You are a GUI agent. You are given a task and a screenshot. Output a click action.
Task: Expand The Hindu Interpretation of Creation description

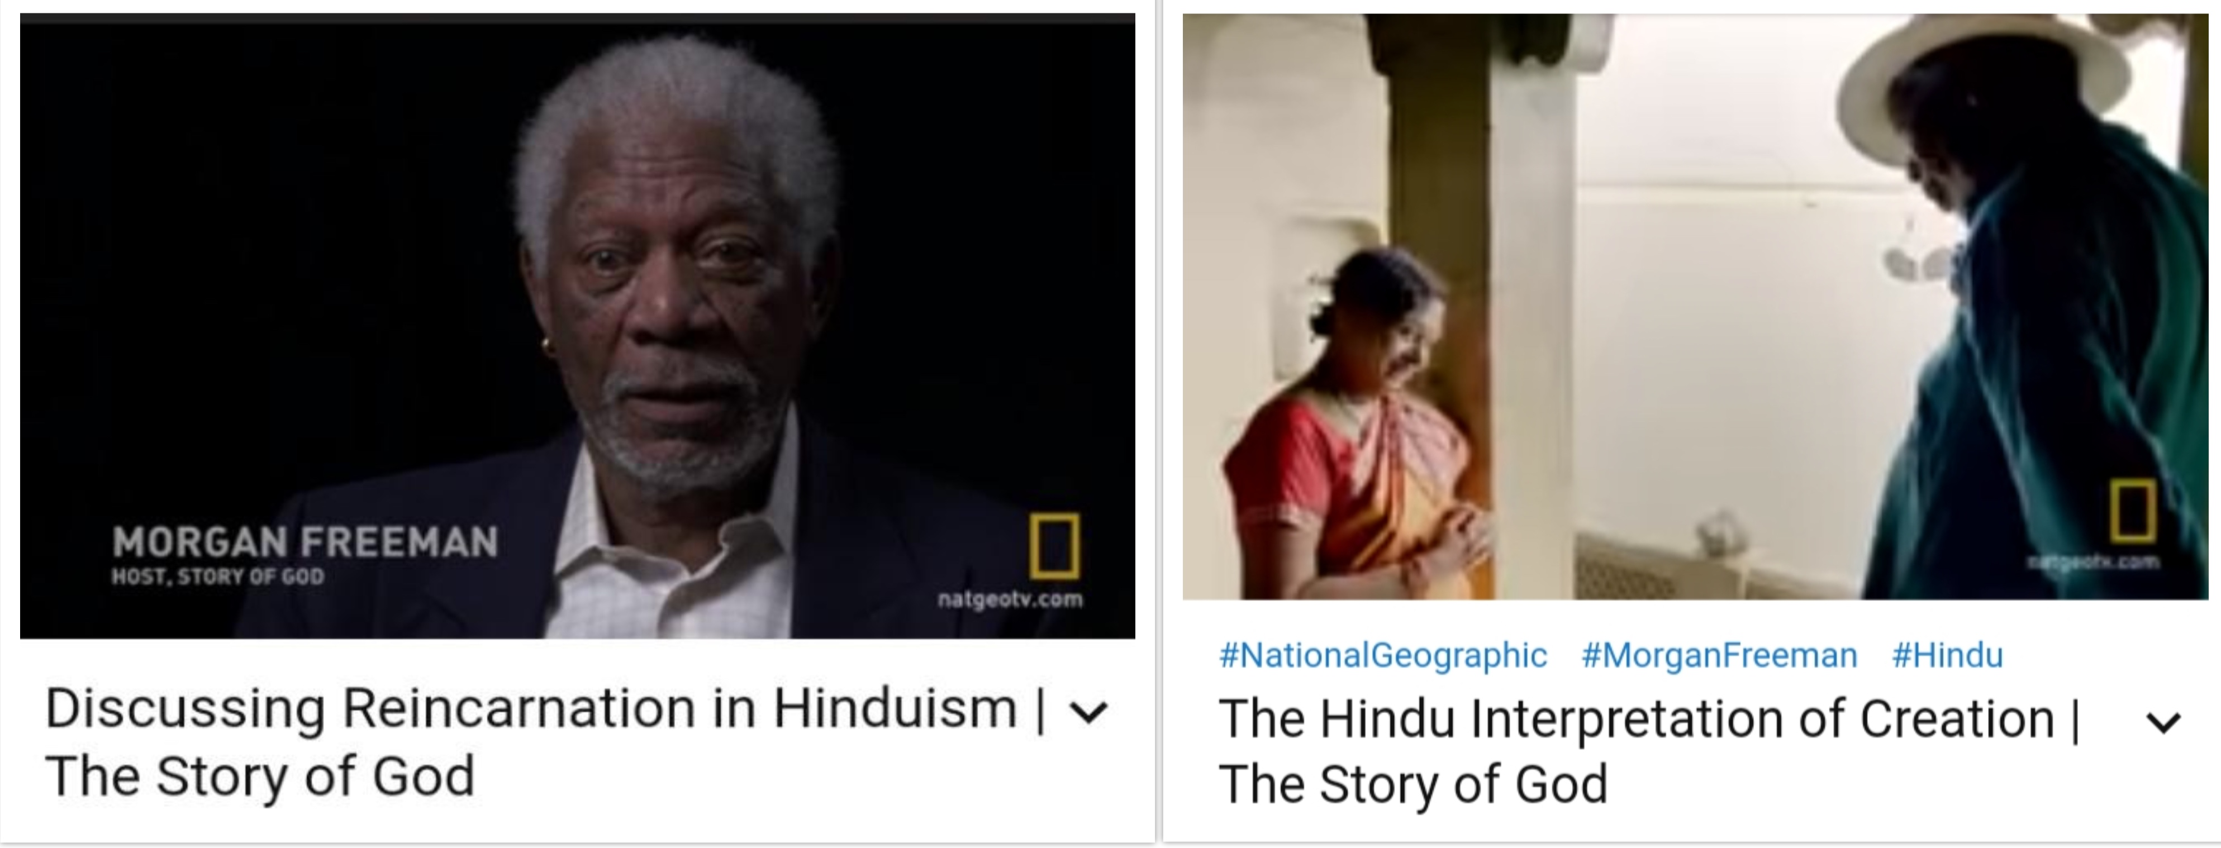click(2162, 722)
